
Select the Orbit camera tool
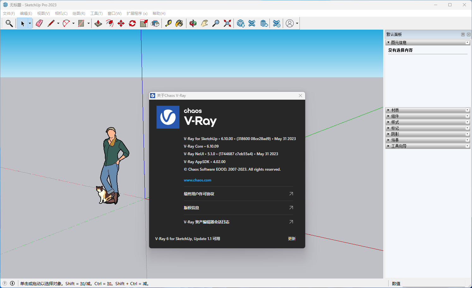point(193,23)
